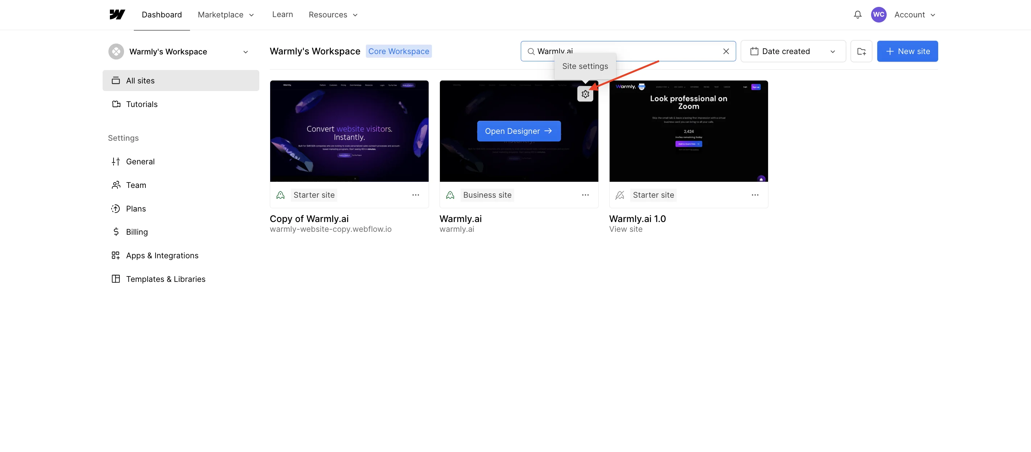Click the Templates & Libraries icon
The image size is (1031, 452).
coord(116,279)
